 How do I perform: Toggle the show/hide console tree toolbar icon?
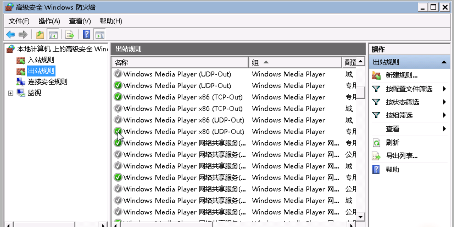click(53, 35)
